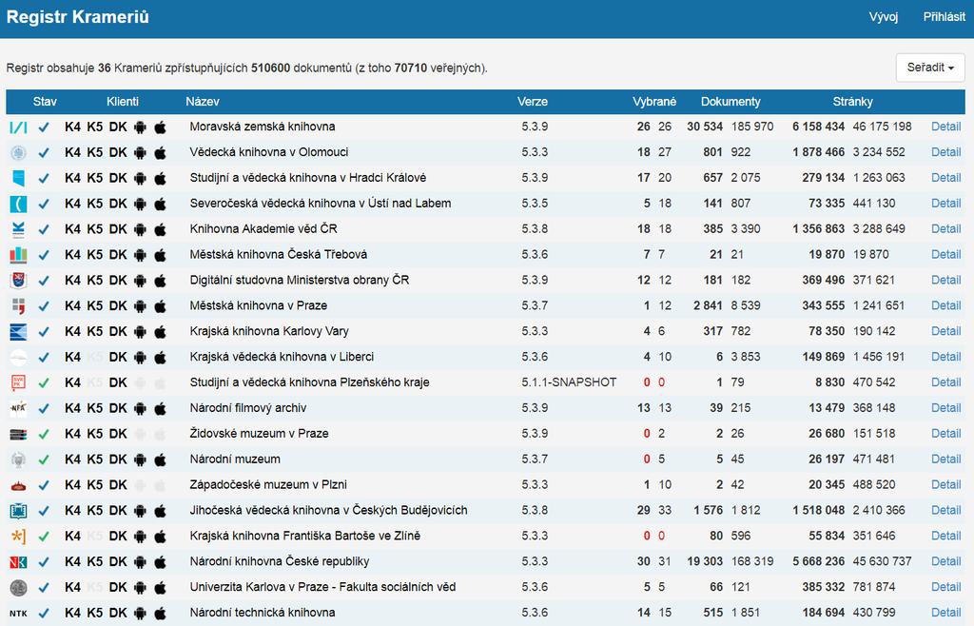Image resolution: width=974 pixels, height=626 pixels.
Task: Click the DK client label for Studijní a vědecká knihovna v Hradci Králové
Action: [x=118, y=178]
